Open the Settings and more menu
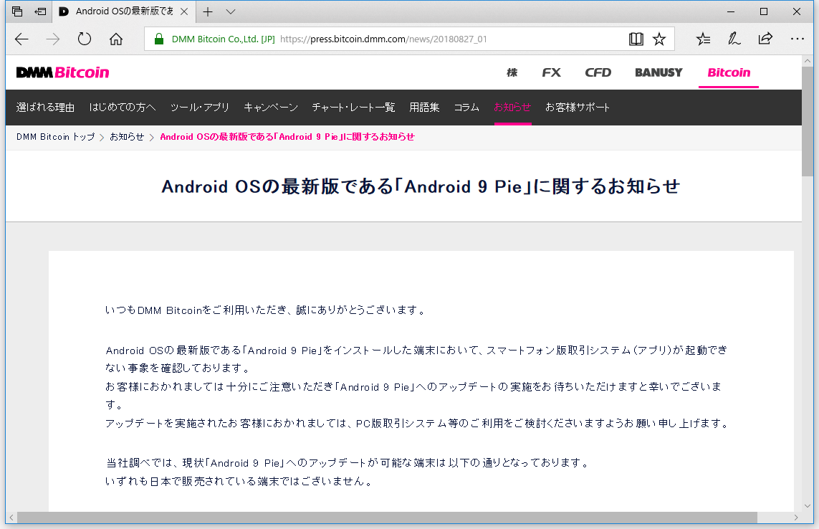 pos(798,39)
